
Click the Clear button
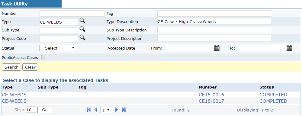tap(30, 67)
